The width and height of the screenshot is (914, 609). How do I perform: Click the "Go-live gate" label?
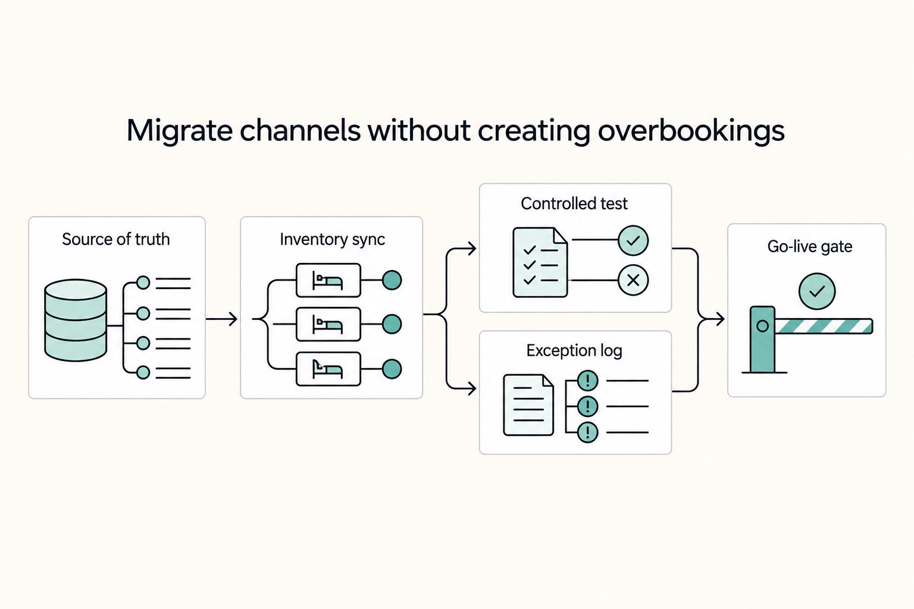click(810, 246)
